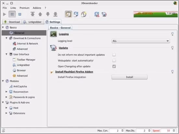Open the File menu
The height and width of the screenshot is (134, 179).
tap(5, 8)
